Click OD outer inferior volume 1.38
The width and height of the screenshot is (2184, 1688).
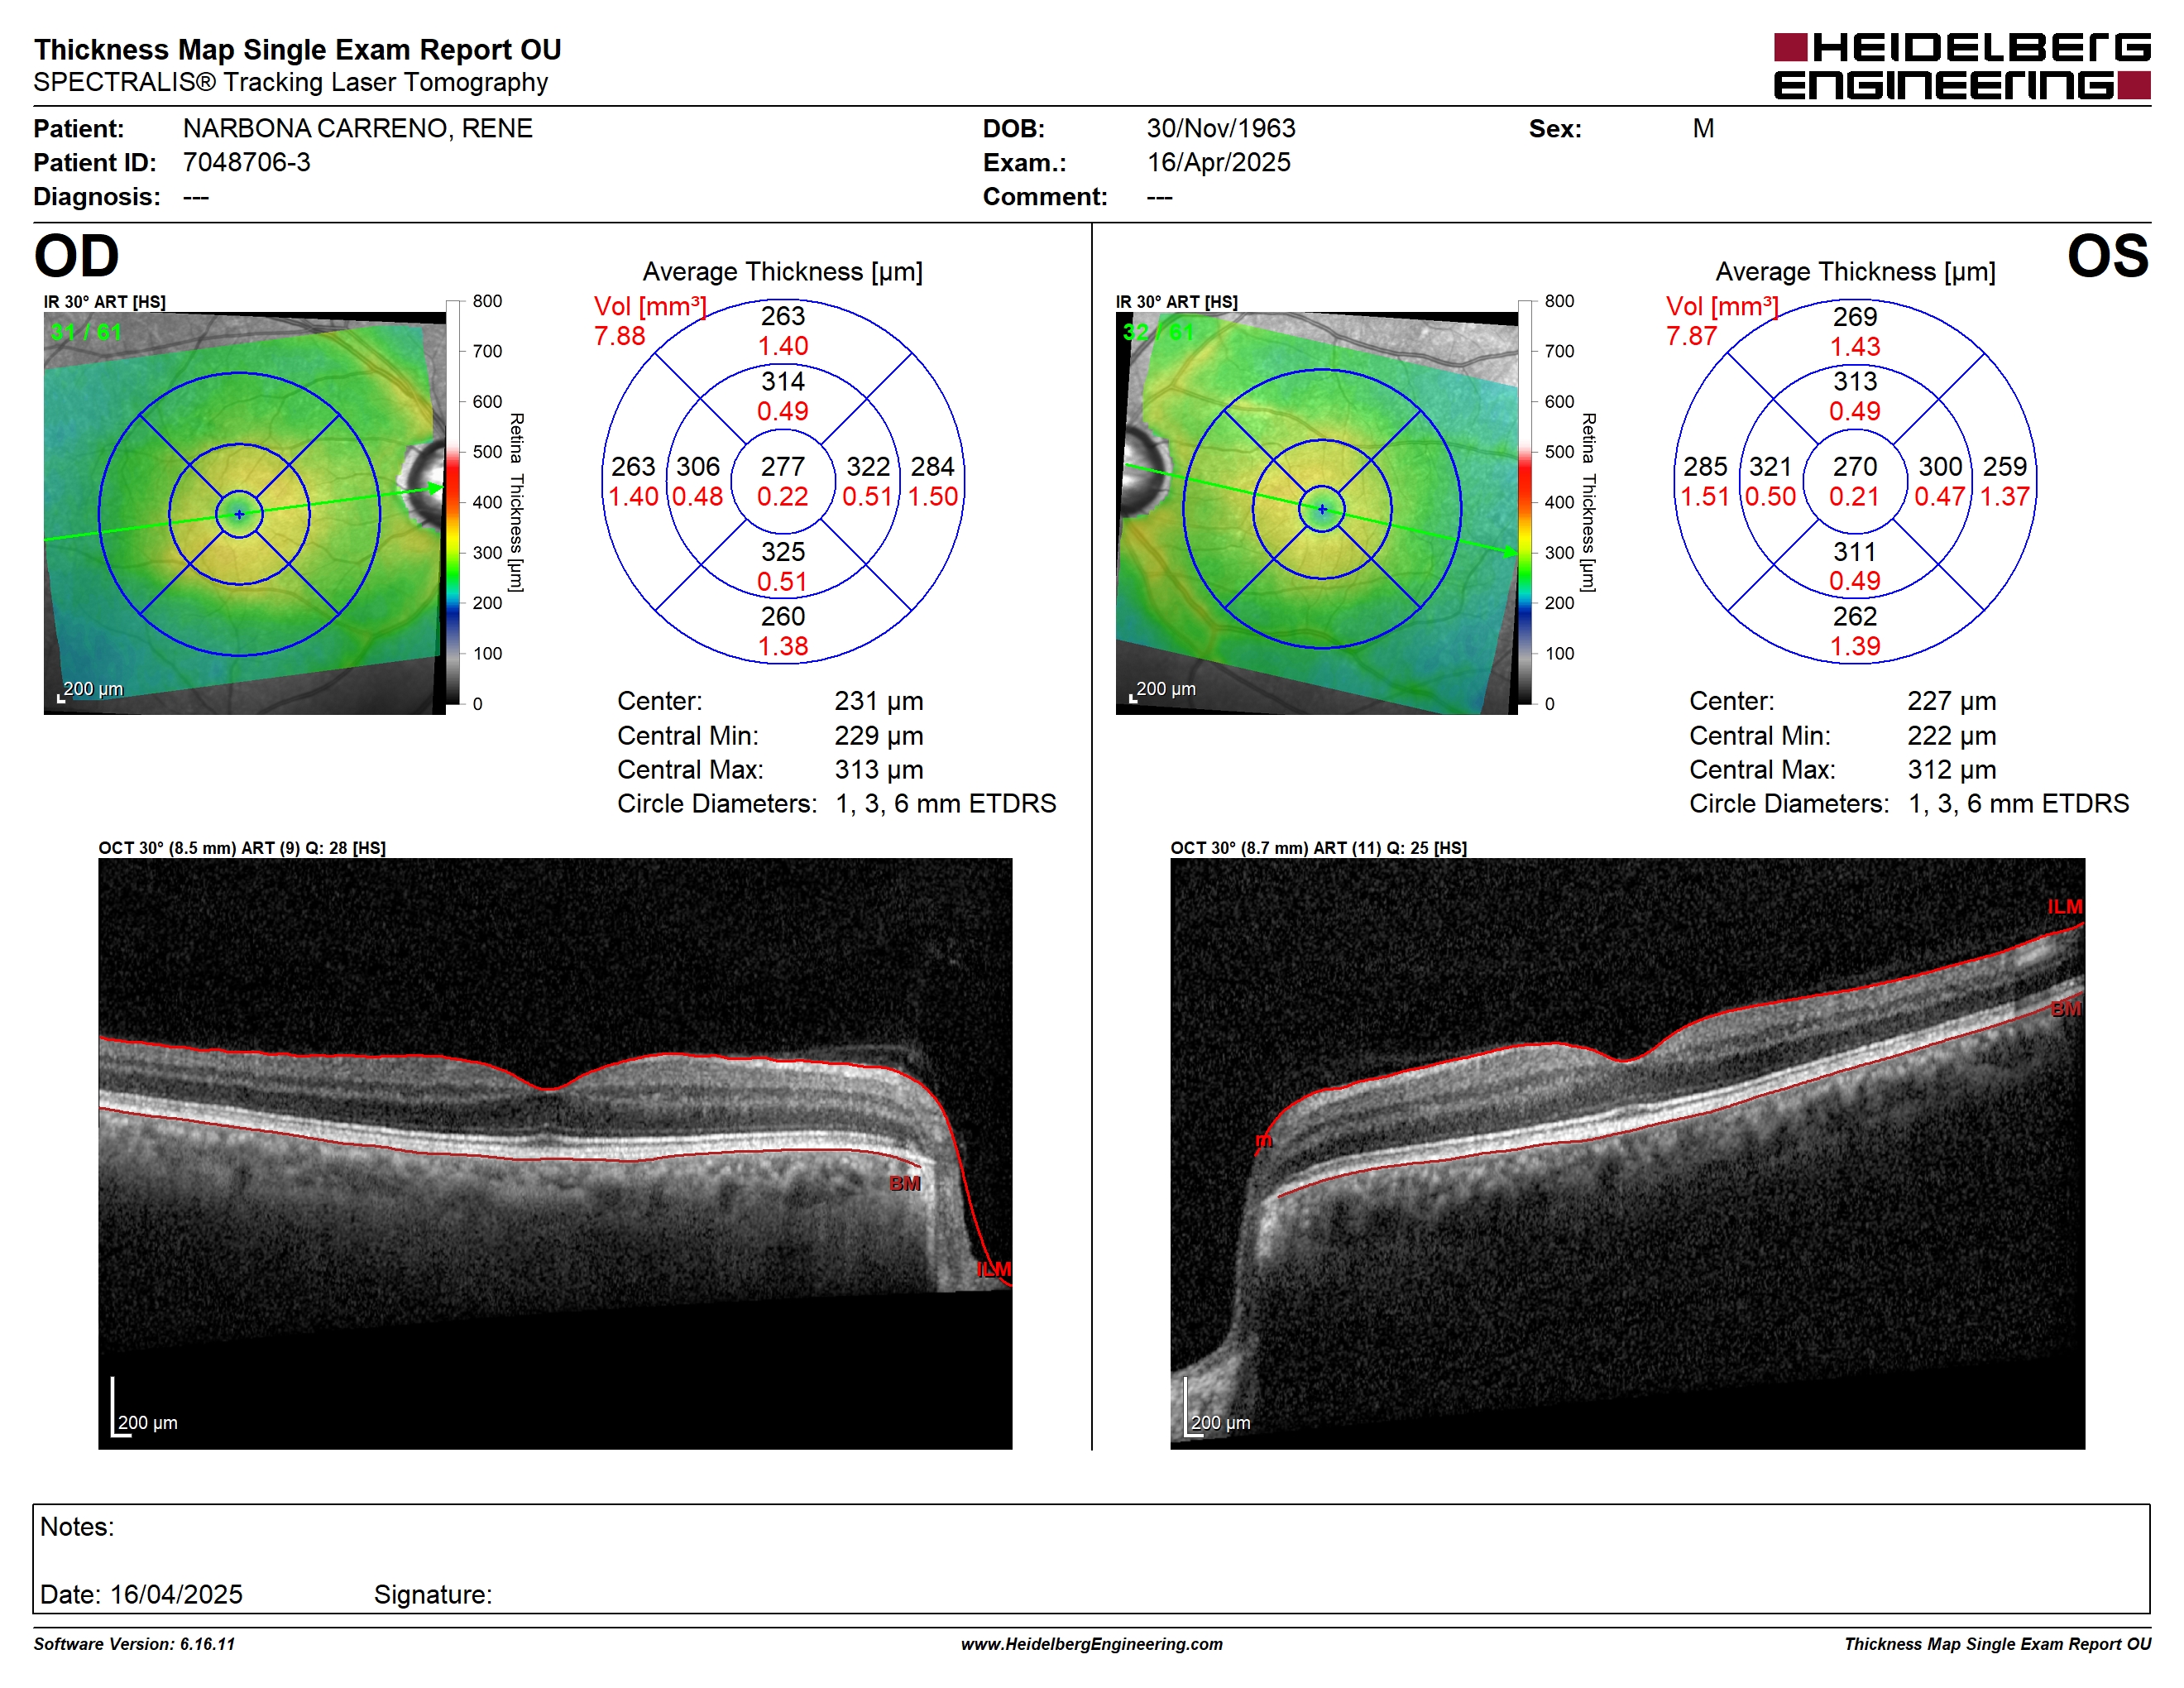coord(782,647)
